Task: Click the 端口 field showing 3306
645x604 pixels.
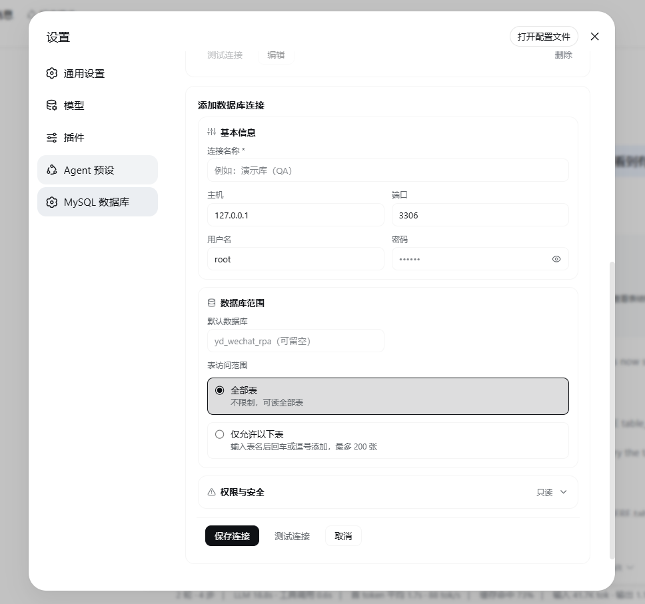Action: tap(480, 215)
